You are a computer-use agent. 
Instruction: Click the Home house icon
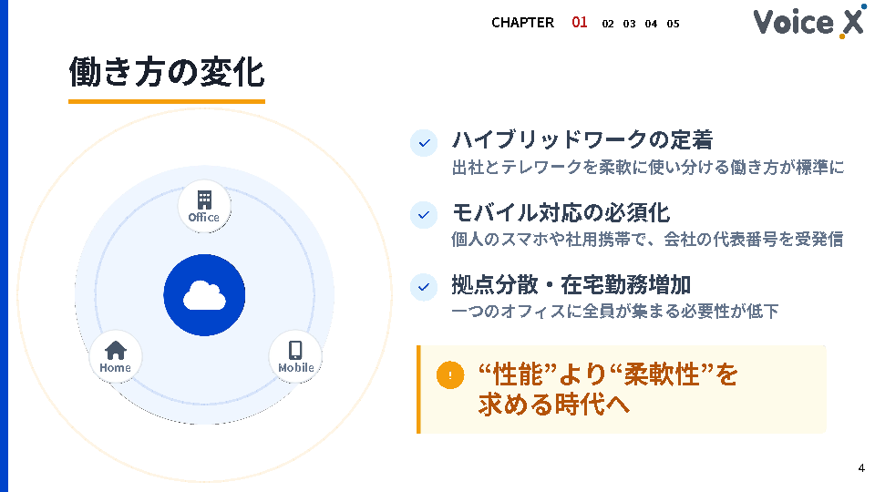coord(116,350)
